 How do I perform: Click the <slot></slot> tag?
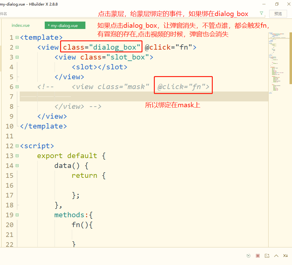click(100, 67)
